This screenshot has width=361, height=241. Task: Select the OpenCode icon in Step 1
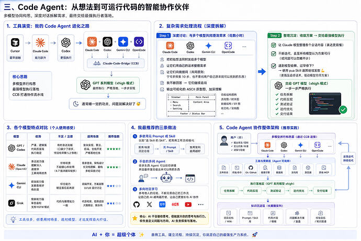click(228, 46)
